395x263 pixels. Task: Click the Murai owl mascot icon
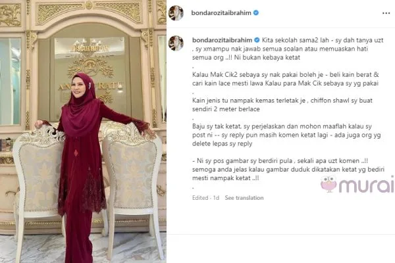[329, 184]
